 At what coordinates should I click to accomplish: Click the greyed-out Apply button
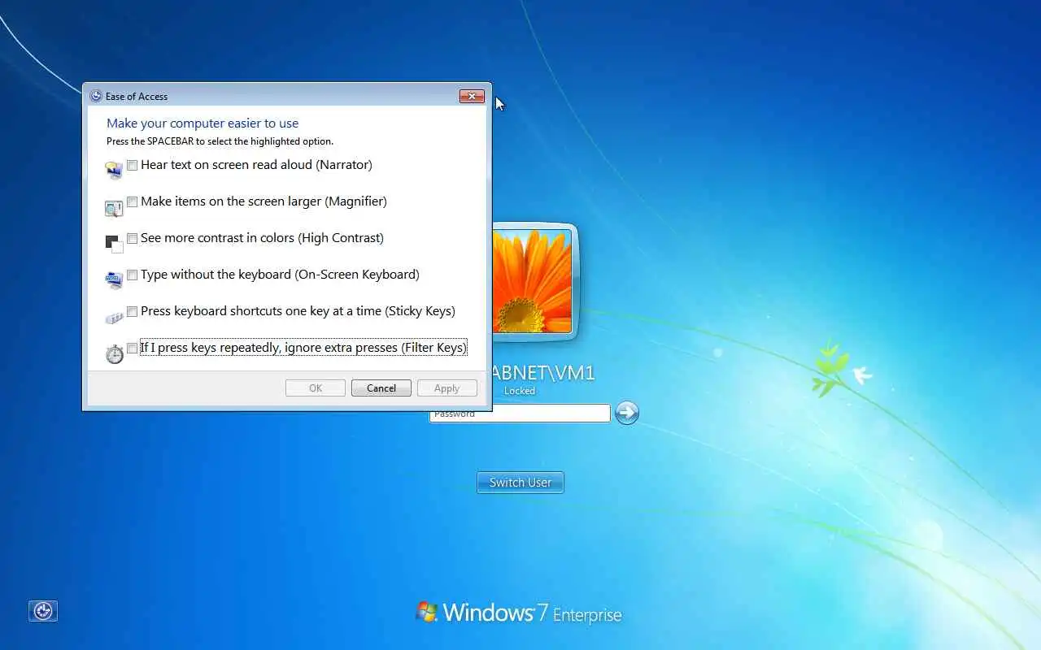pyautogui.click(x=447, y=388)
